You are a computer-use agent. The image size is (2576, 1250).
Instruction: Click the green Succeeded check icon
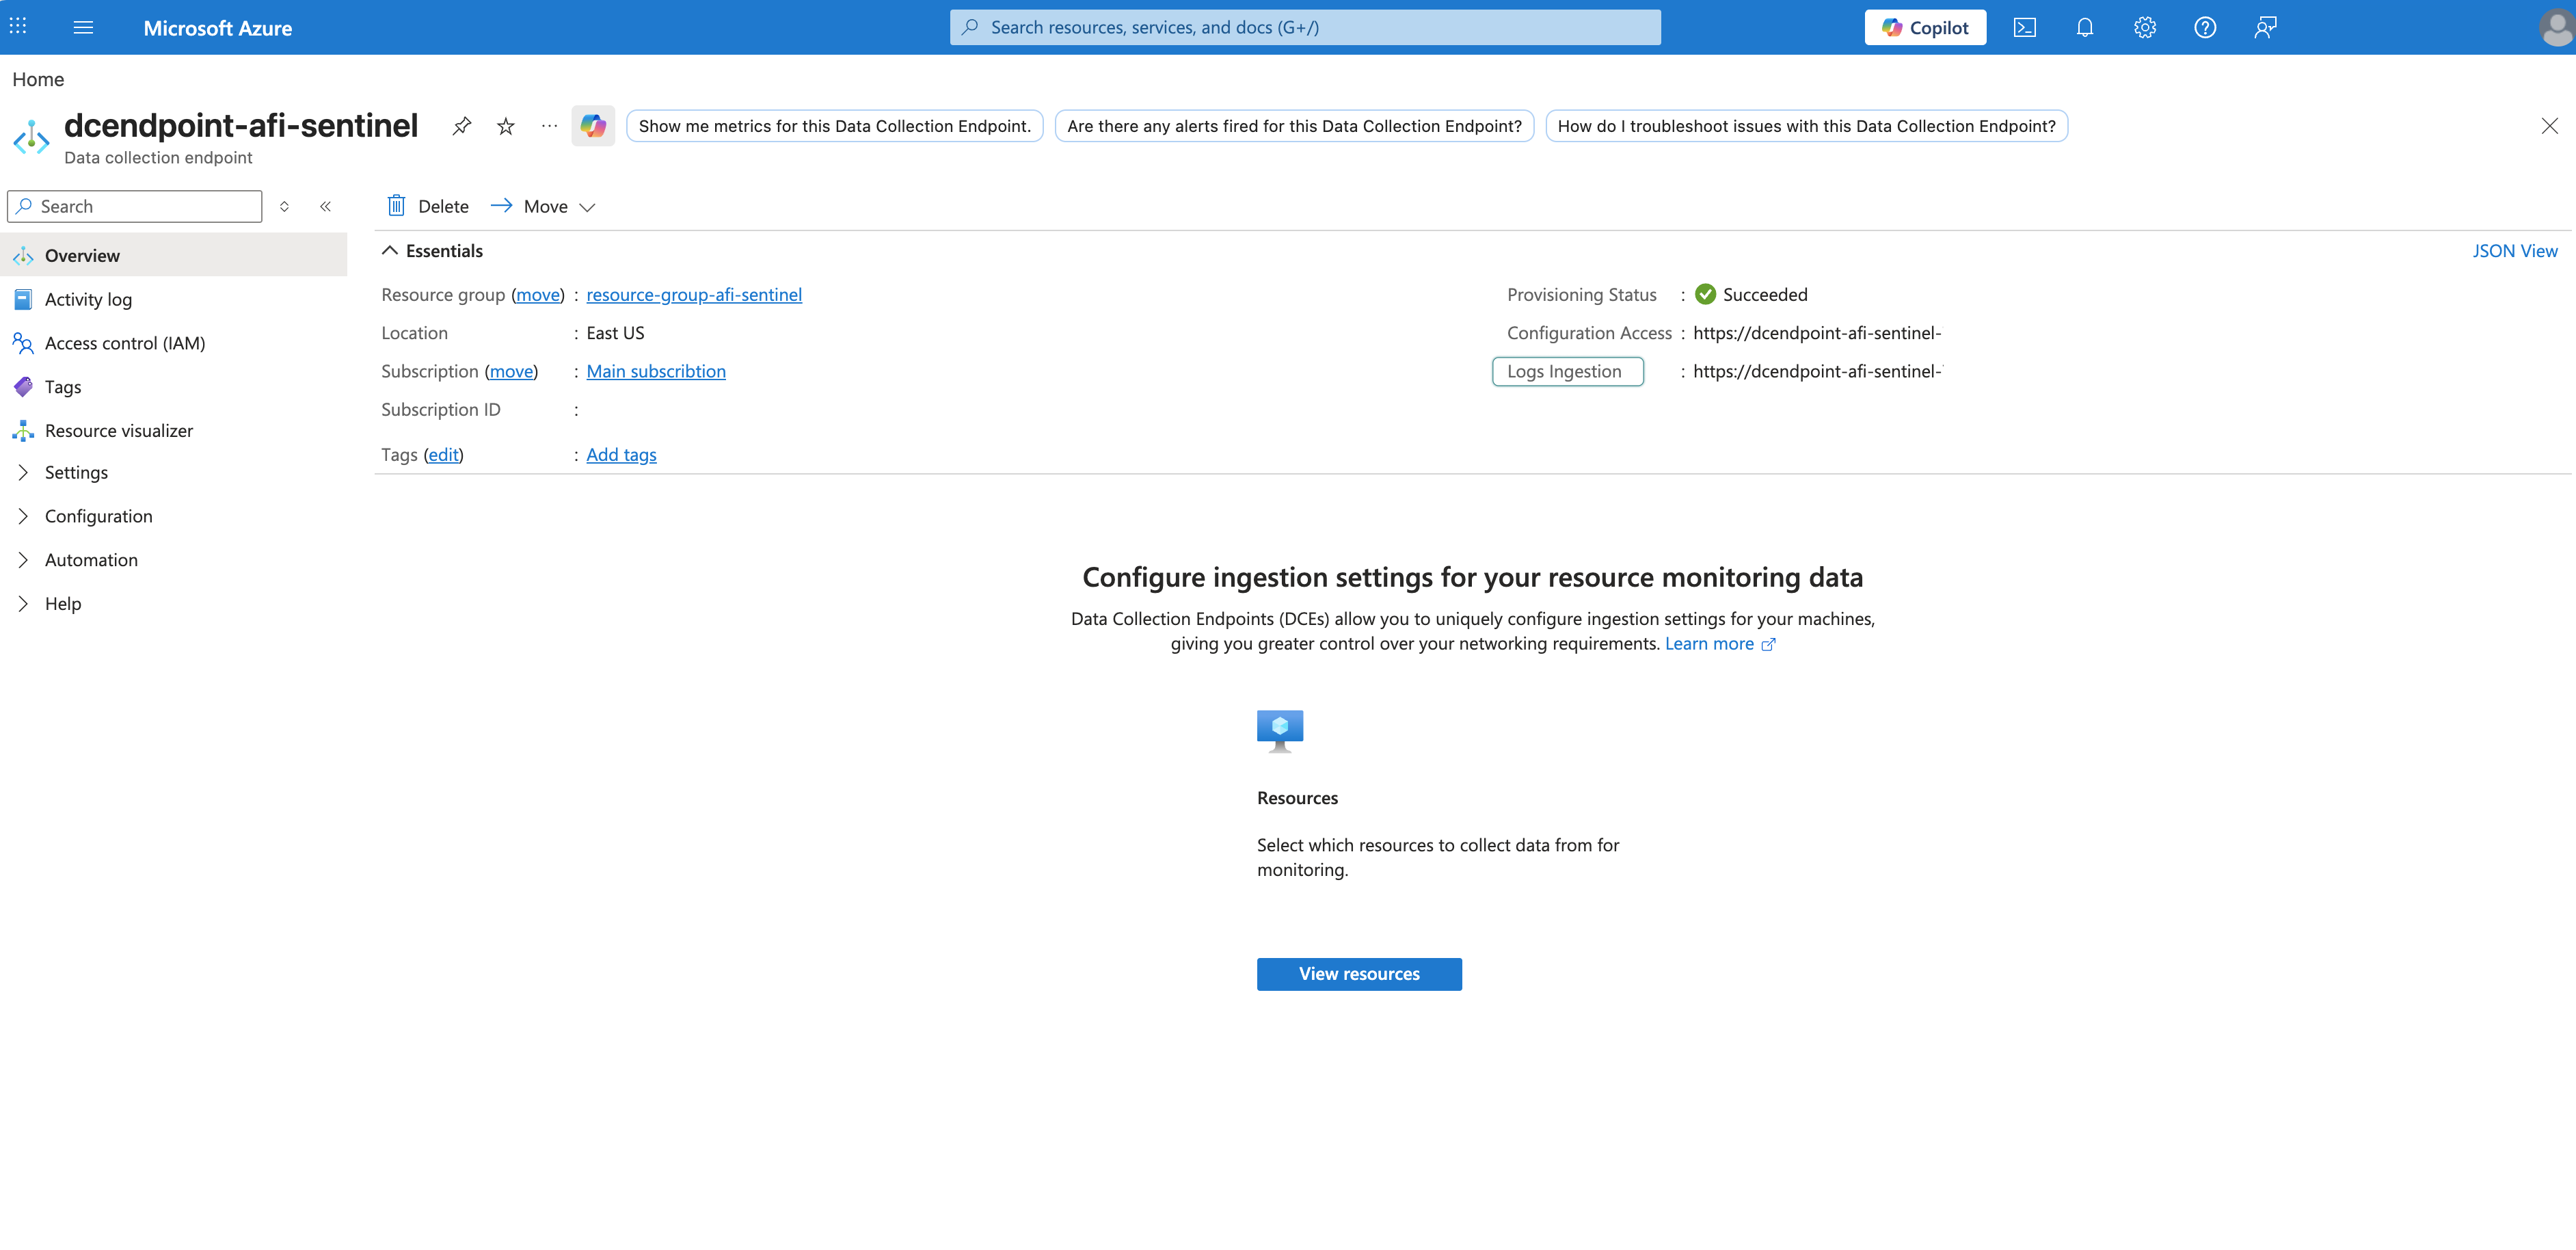coord(1706,294)
